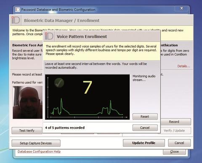
Task: Click the Reset button in voice enrollment
Action: pos(145,116)
